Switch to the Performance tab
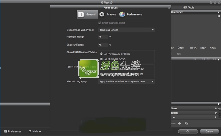This screenshot has height=136, width=221. (131, 15)
